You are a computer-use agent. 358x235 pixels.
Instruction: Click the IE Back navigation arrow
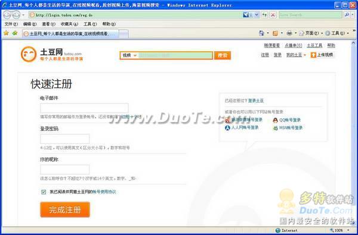(7, 15)
